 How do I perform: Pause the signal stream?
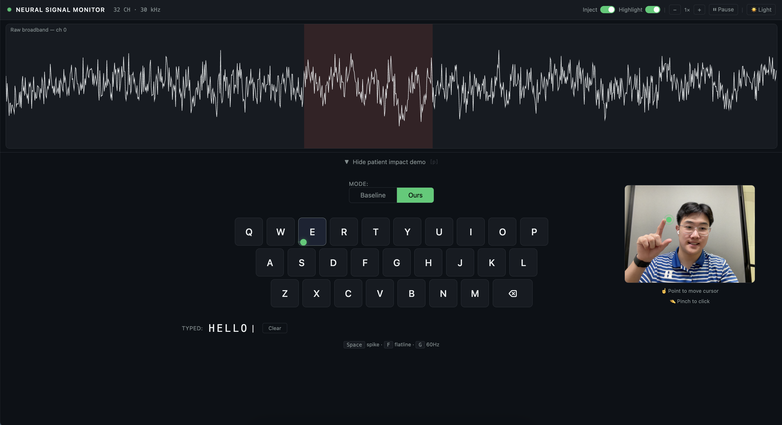(723, 10)
